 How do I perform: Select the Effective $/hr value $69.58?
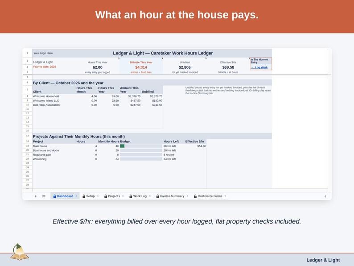(228, 67)
